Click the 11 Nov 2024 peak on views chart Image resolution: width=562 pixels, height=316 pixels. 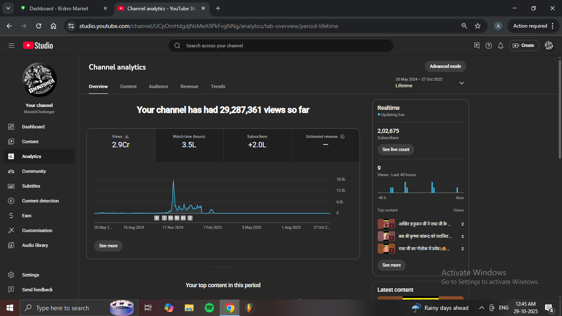173,181
